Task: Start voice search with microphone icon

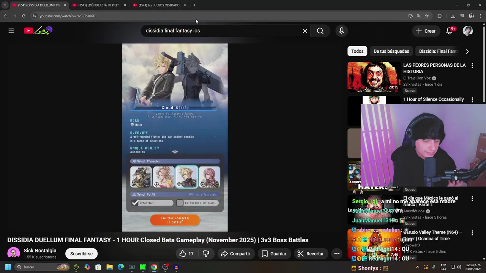Action: [x=342, y=31]
